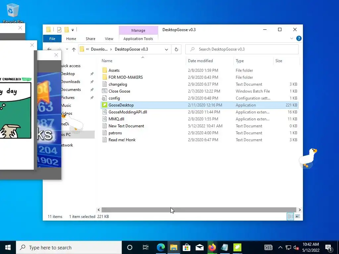Open Microsoft Edge from the taskbar
This screenshot has width=339, height=254.
click(x=161, y=247)
